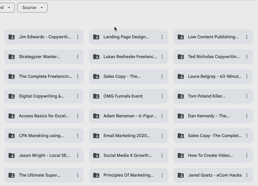Open more options for Digital Copywriting &... folder
Viewport: 258px width, 186px height.
(x=78, y=96)
